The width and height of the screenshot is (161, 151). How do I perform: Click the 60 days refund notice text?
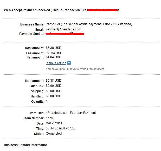click(75, 69)
